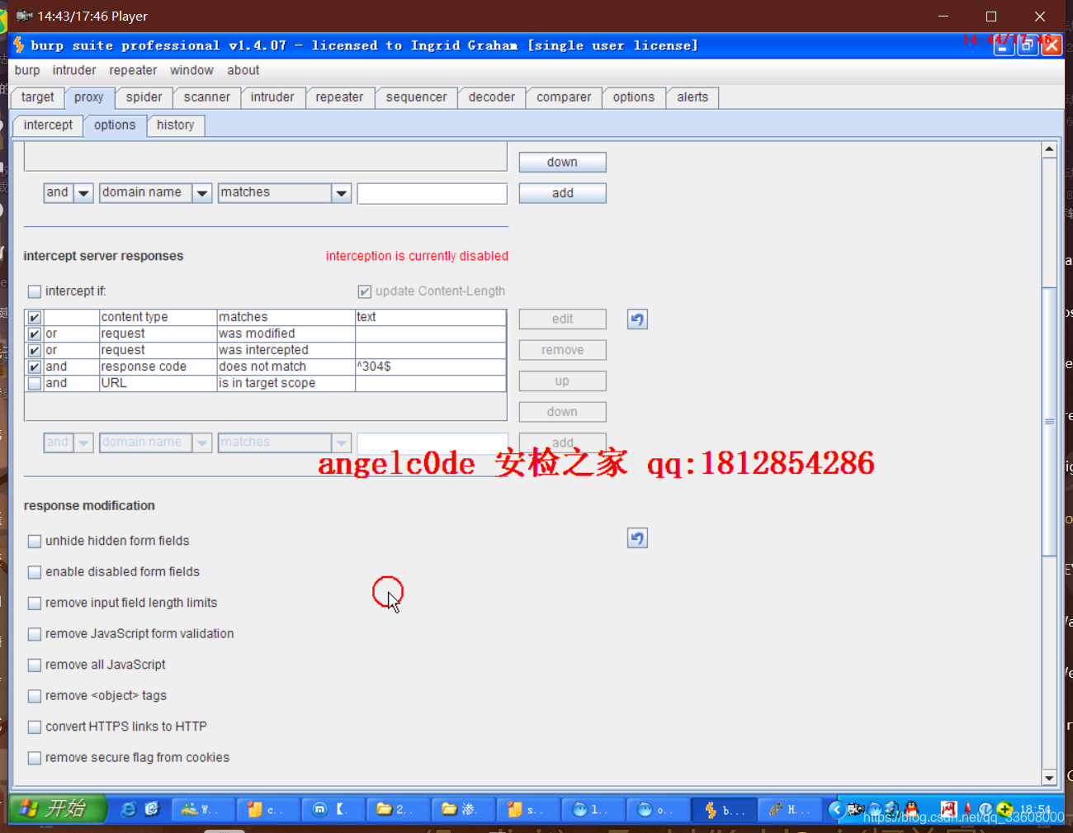This screenshot has height=833, width=1073.
Task: Check 'remove all JavaScript'
Action: (x=35, y=665)
